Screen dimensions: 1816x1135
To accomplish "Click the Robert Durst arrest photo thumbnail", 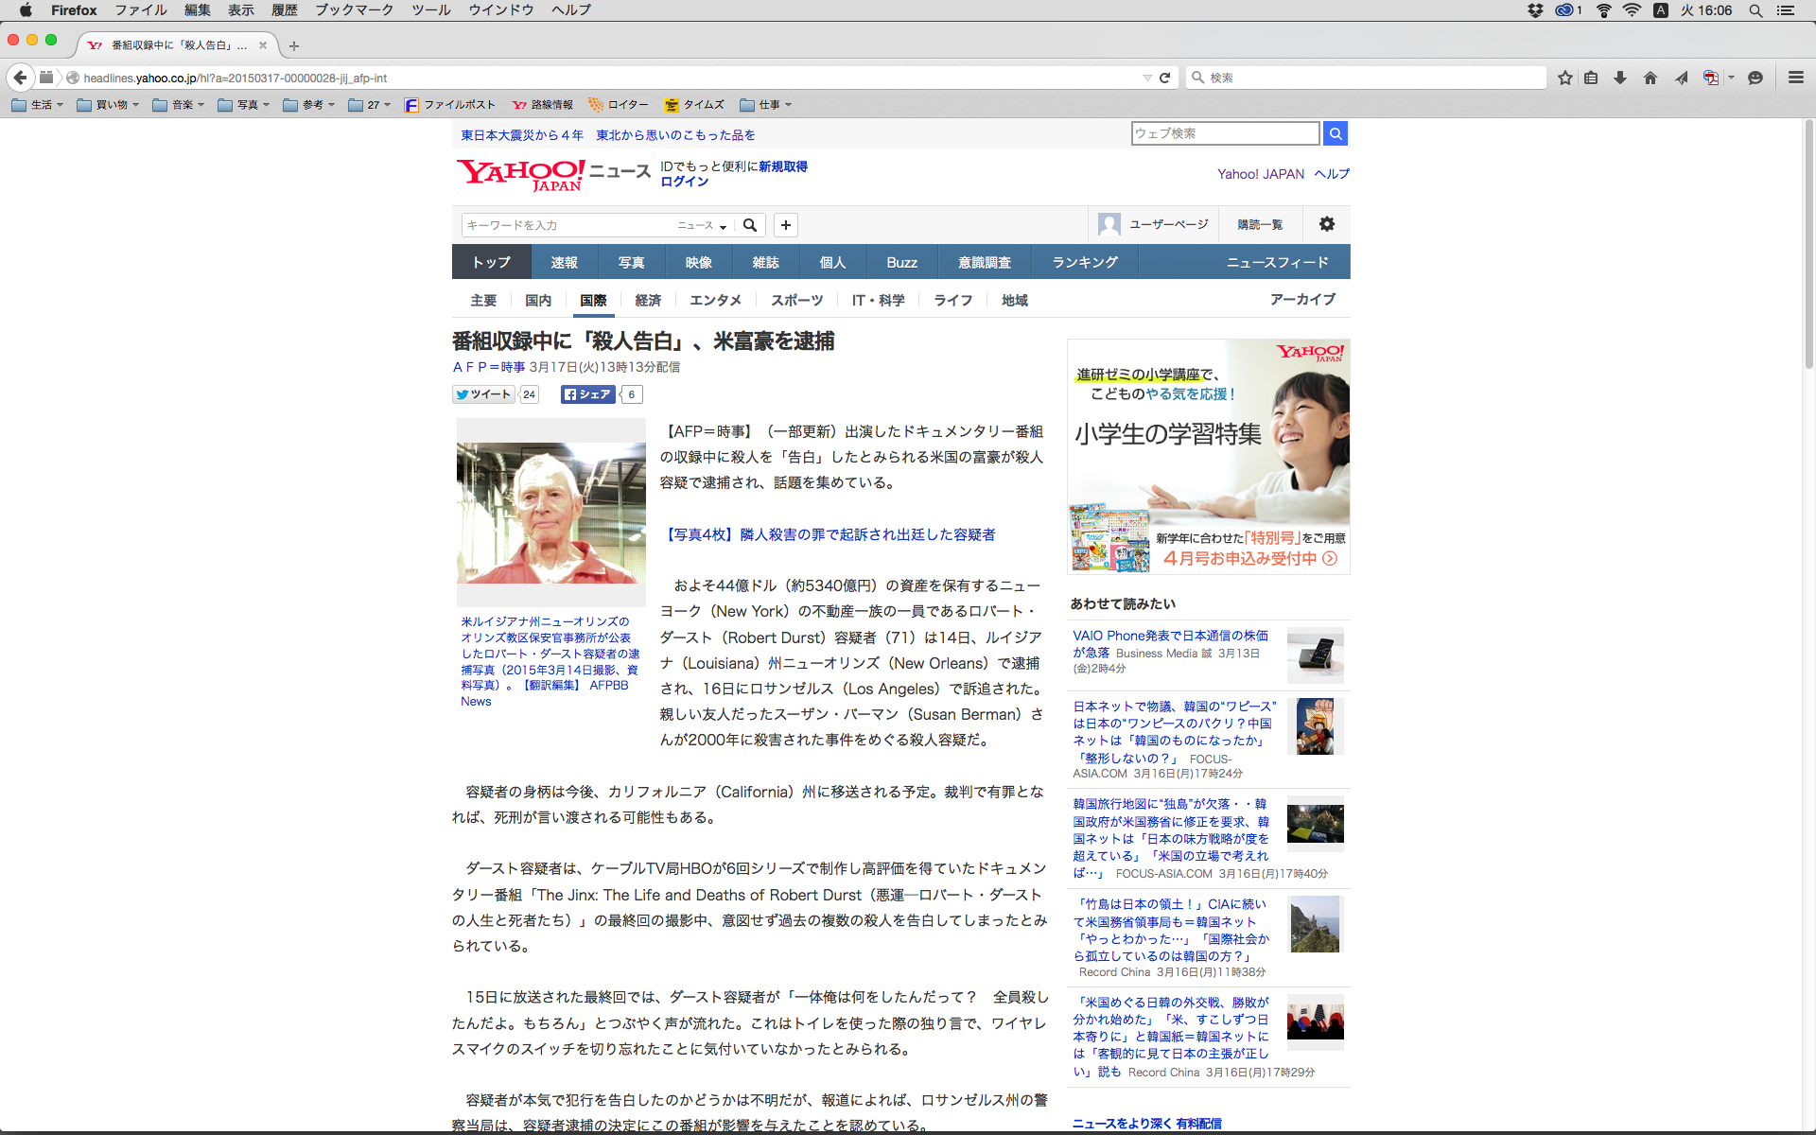I will click(x=550, y=513).
